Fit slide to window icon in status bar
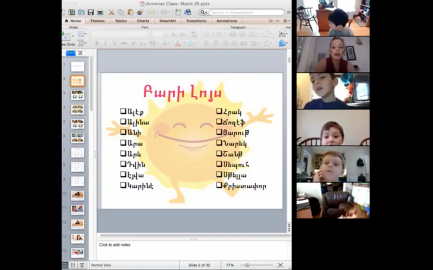This screenshot has width=433, height=270. 280,265
